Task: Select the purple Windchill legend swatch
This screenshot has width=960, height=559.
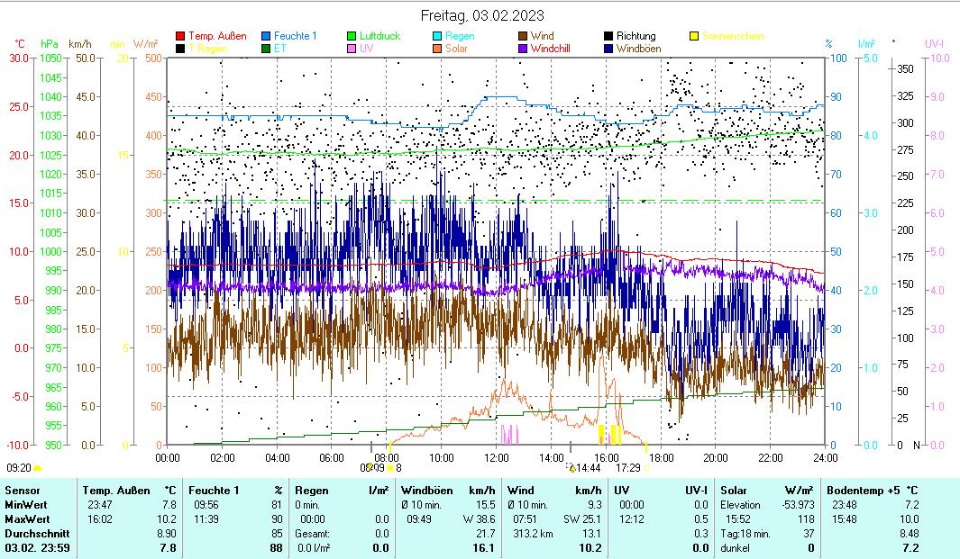Action: pos(523,49)
